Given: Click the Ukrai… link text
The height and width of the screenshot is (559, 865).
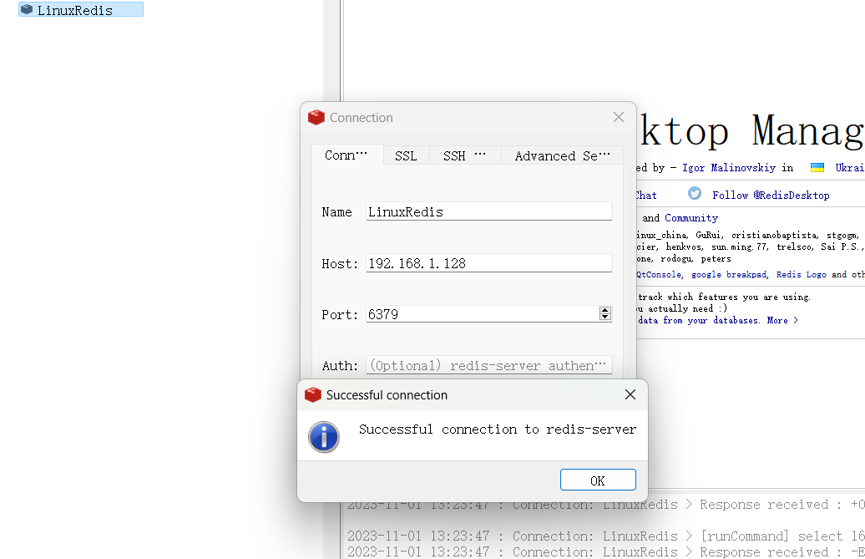Looking at the screenshot, I should (850, 168).
